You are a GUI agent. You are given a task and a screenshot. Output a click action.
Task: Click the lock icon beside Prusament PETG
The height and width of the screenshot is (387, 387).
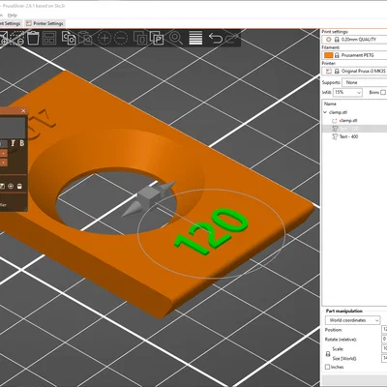coord(337,55)
